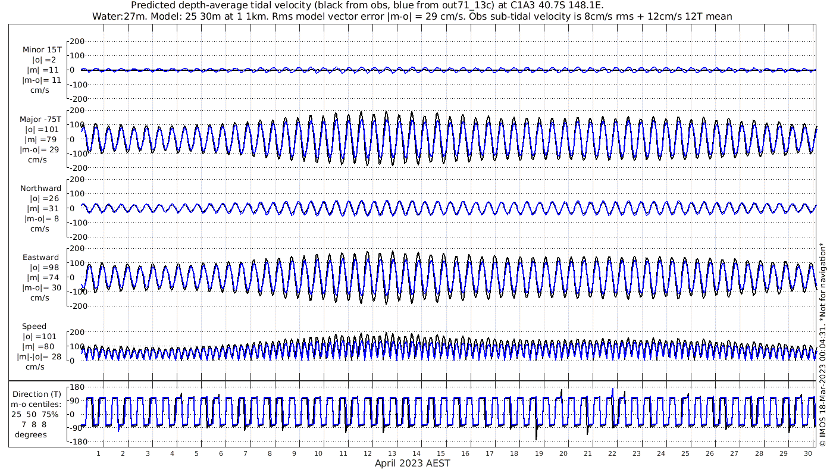Click the 'Speed' panel label
Screen dimensions: 833x476
(34, 327)
